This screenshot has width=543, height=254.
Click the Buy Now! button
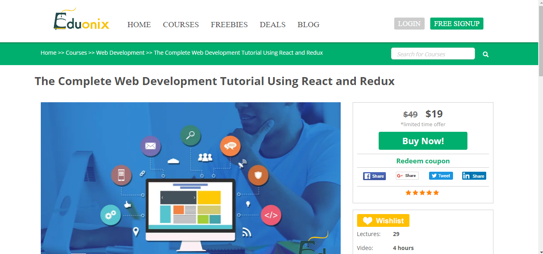click(x=423, y=141)
